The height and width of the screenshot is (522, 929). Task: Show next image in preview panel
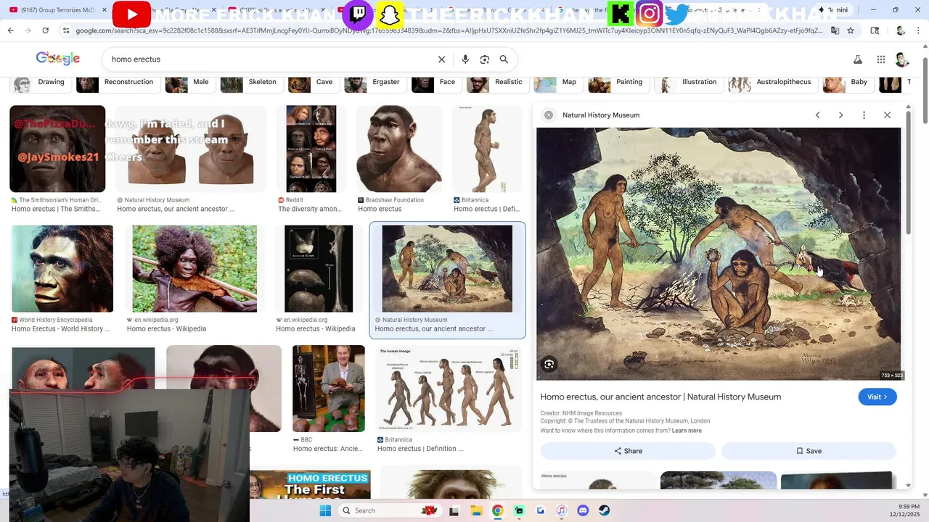(x=840, y=115)
